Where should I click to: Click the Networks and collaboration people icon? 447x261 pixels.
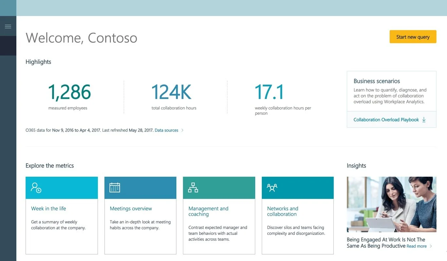coord(271,187)
